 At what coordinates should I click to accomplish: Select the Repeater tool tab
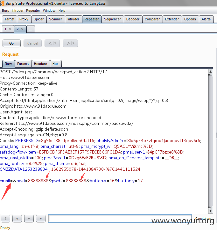(x=92, y=19)
